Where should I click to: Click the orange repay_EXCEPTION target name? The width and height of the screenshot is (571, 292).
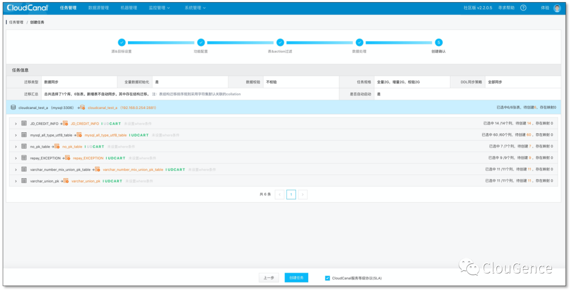(x=88, y=158)
